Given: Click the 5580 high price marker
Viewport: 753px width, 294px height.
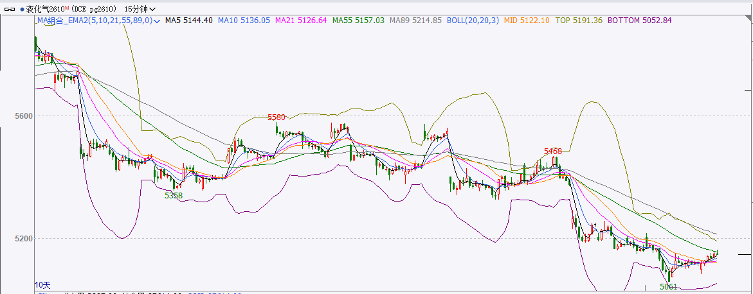Looking at the screenshot, I should tap(276, 117).
